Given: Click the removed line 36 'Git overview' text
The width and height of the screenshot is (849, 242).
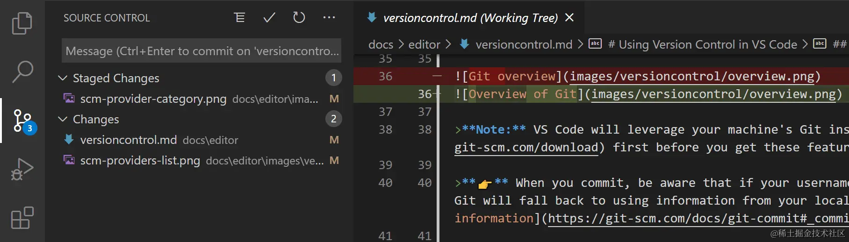Looking at the screenshot, I should 512,76.
